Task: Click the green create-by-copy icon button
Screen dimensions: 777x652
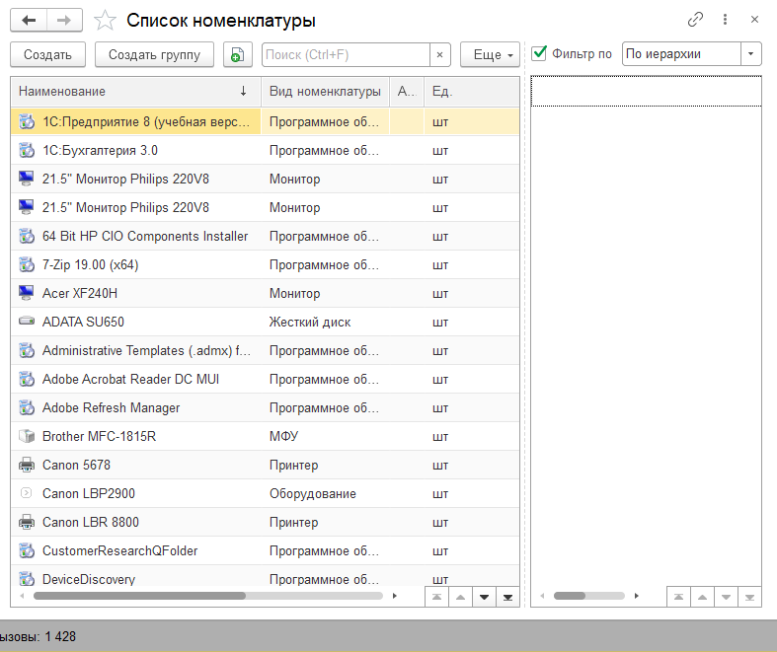Action: point(237,55)
